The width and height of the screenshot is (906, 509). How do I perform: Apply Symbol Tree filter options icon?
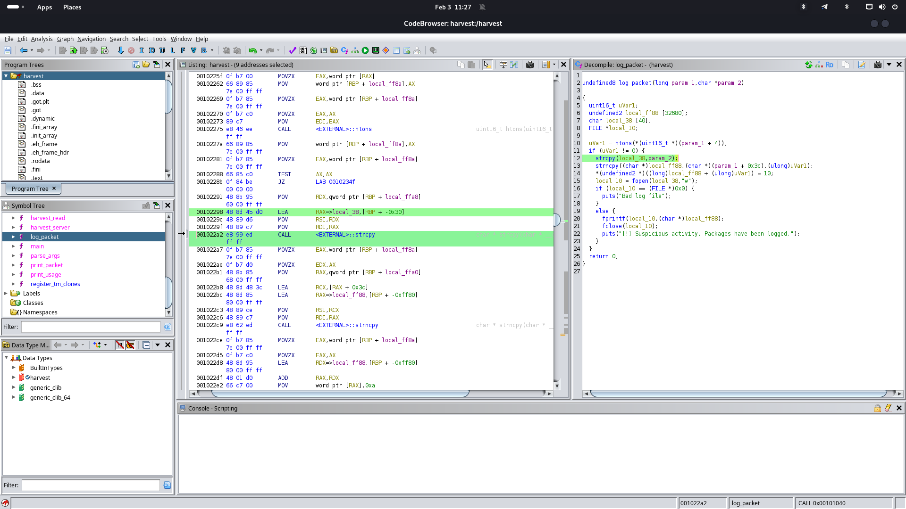(168, 327)
